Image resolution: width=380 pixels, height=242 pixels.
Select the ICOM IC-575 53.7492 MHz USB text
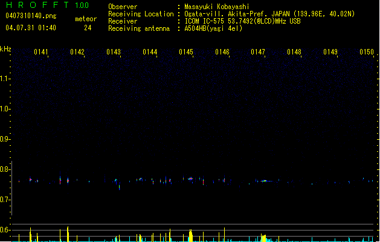click(x=242, y=21)
